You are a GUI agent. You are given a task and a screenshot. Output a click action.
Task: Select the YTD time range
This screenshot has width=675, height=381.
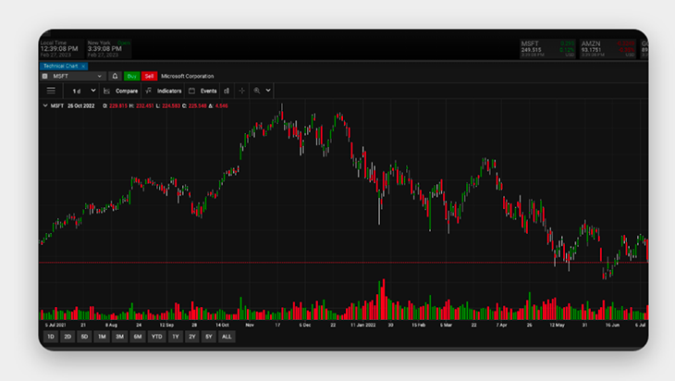[x=157, y=337]
